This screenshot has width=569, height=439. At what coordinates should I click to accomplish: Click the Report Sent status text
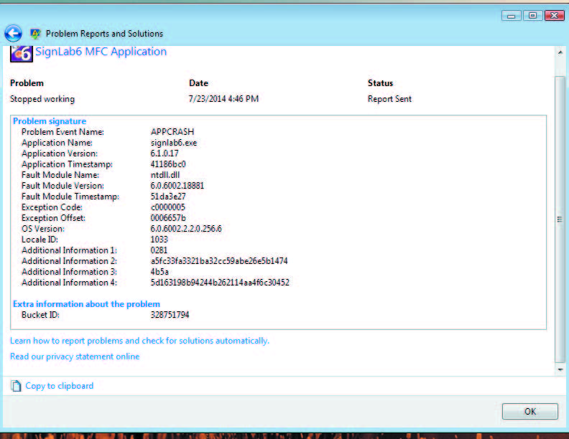pyautogui.click(x=389, y=99)
